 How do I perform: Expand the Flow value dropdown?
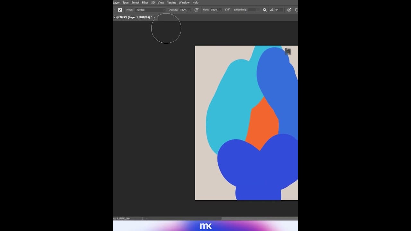tap(220, 10)
